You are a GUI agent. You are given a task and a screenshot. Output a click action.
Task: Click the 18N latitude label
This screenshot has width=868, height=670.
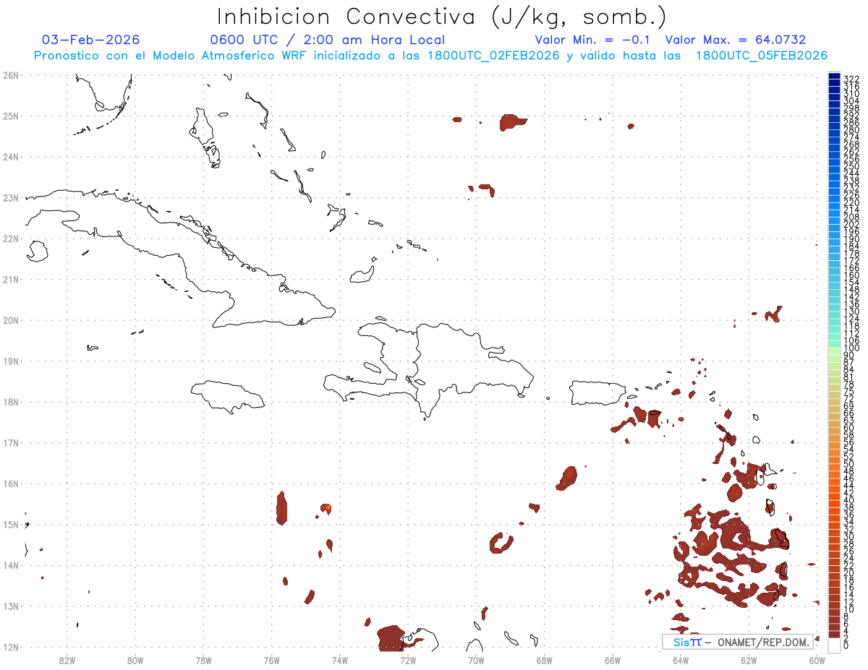11,402
